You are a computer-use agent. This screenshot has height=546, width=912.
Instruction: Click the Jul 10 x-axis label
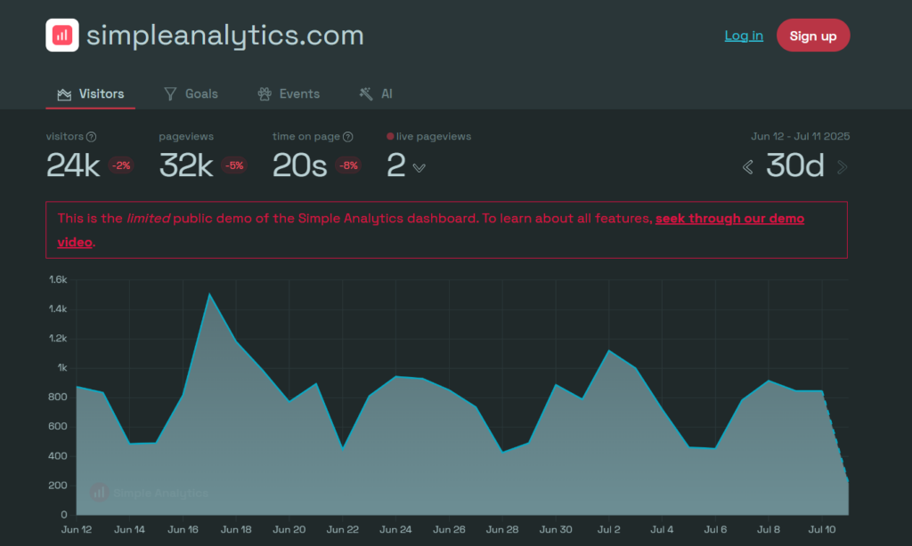click(x=822, y=530)
